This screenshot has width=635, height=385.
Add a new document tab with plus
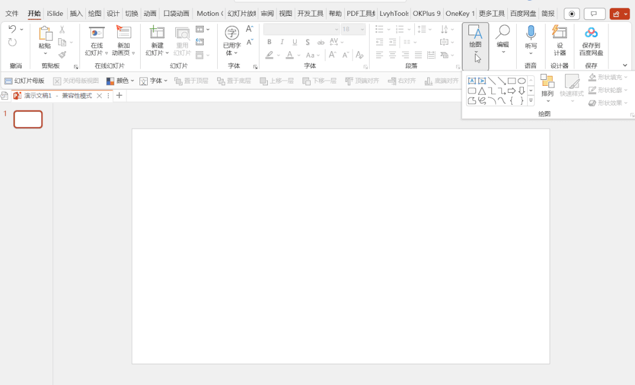pyautogui.click(x=119, y=95)
